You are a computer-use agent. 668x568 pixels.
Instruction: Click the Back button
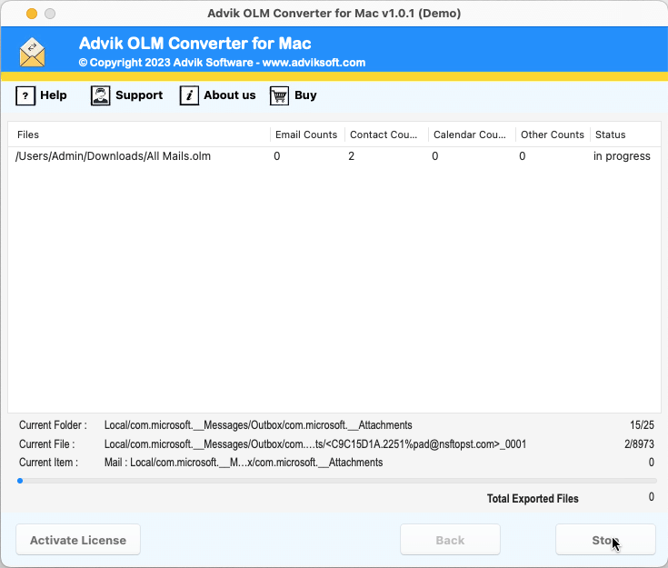point(450,540)
